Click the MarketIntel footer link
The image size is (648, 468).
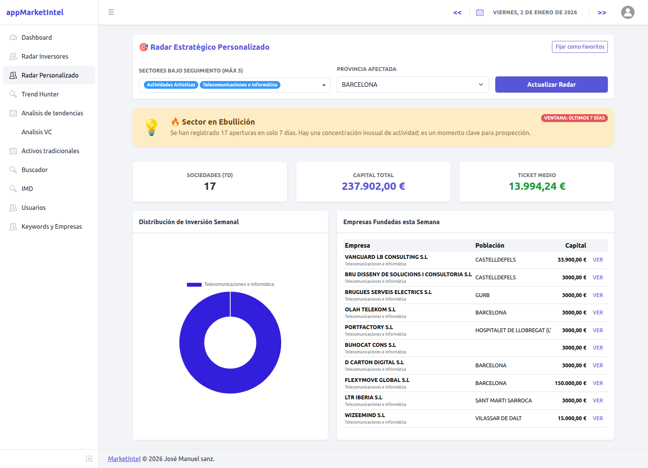[124, 458]
